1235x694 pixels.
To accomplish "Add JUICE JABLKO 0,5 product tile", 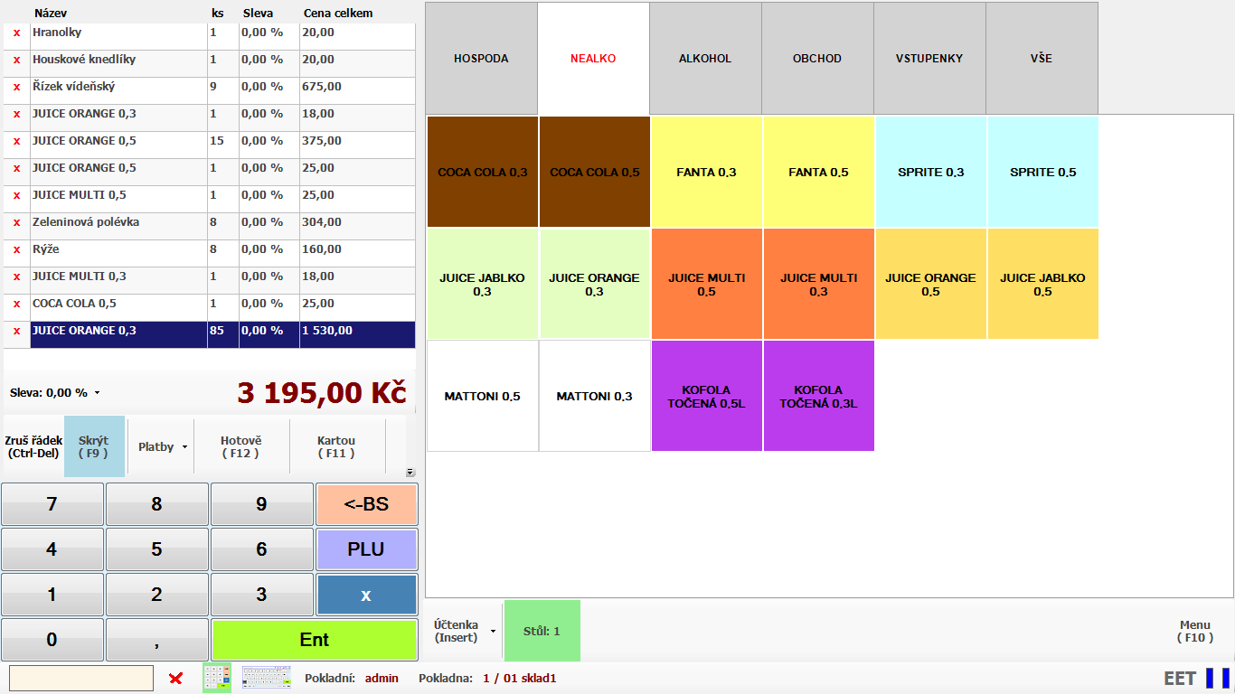I will click(x=1043, y=284).
